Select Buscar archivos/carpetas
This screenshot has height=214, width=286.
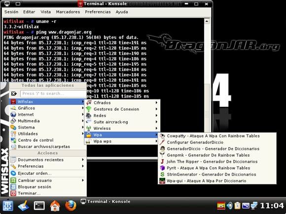(48, 147)
